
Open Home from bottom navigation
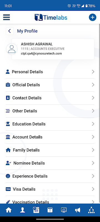click(x=9, y=210)
